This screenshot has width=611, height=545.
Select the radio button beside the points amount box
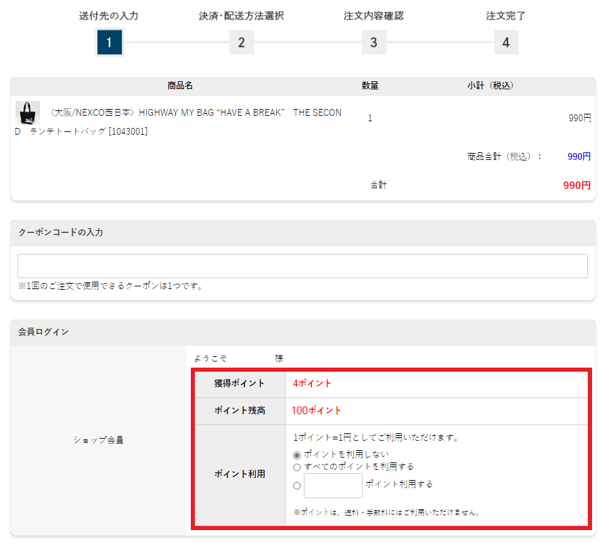pyautogui.click(x=297, y=485)
